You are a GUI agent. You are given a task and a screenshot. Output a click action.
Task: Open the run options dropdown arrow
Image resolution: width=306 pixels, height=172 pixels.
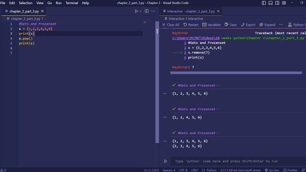[141, 11]
